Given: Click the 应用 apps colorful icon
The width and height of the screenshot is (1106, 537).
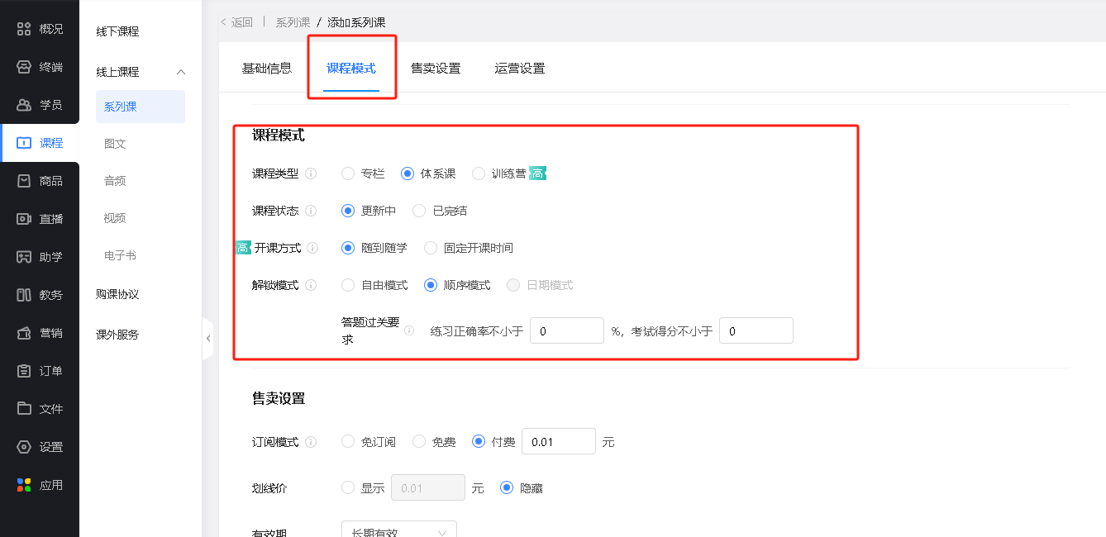Looking at the screenshot, I should click(x=24, y=485).
